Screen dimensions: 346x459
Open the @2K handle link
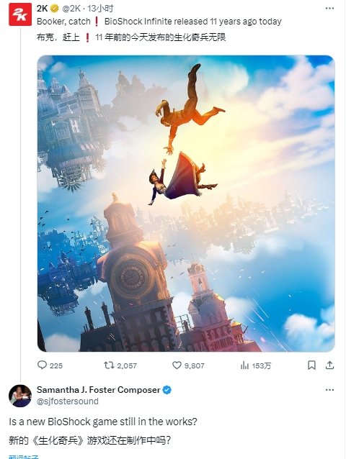coord(71,9)
